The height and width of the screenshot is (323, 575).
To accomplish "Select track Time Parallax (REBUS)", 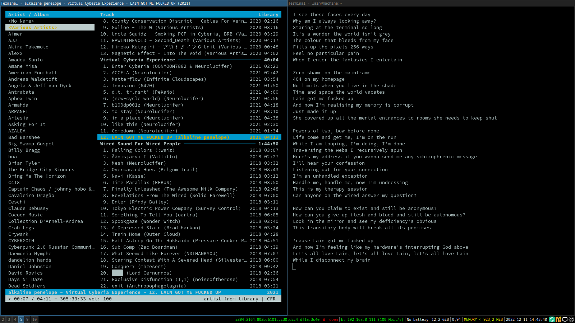I will click(x=189, y=182).
